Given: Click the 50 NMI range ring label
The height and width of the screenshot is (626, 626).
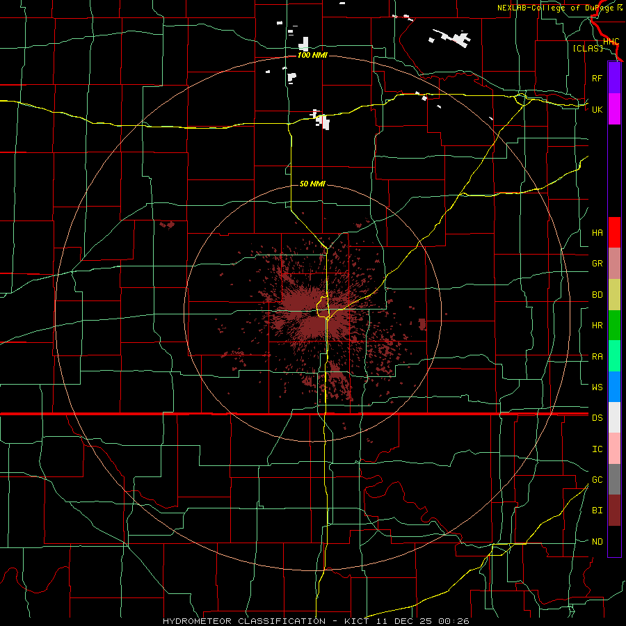Looking at the screenshot, I should click(x=312, y=184).
